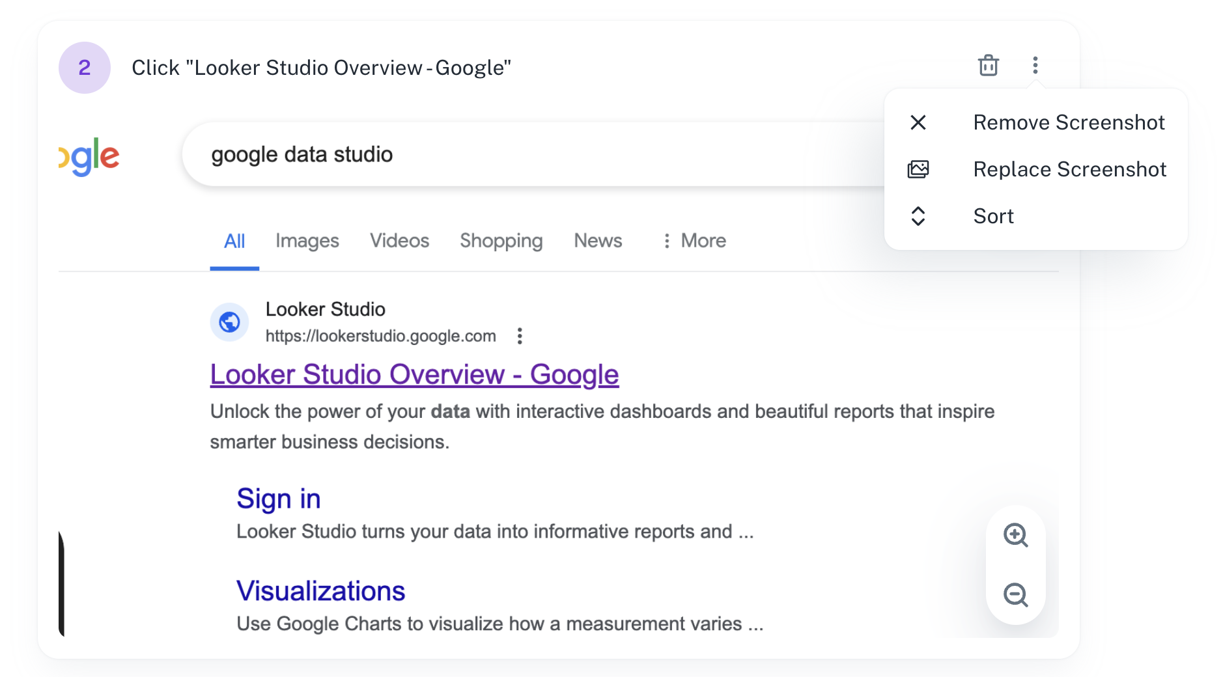Open the three-dot menu next to lookerstudio.google.com
The width and height of the screenshot is (1223, 677).
pyautogui.click(x=519, y=336)
